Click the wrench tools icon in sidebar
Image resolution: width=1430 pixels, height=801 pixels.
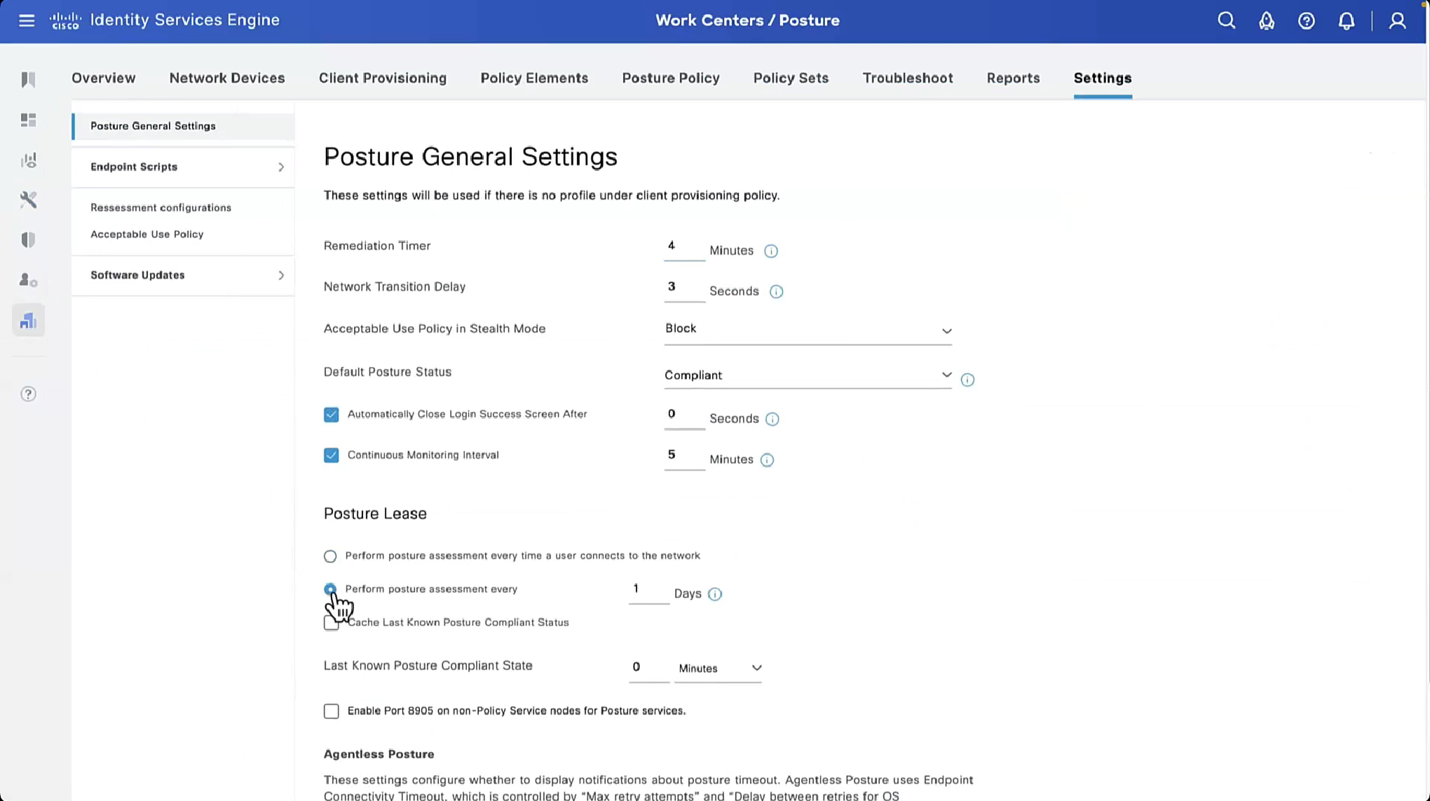pos(28,200)
